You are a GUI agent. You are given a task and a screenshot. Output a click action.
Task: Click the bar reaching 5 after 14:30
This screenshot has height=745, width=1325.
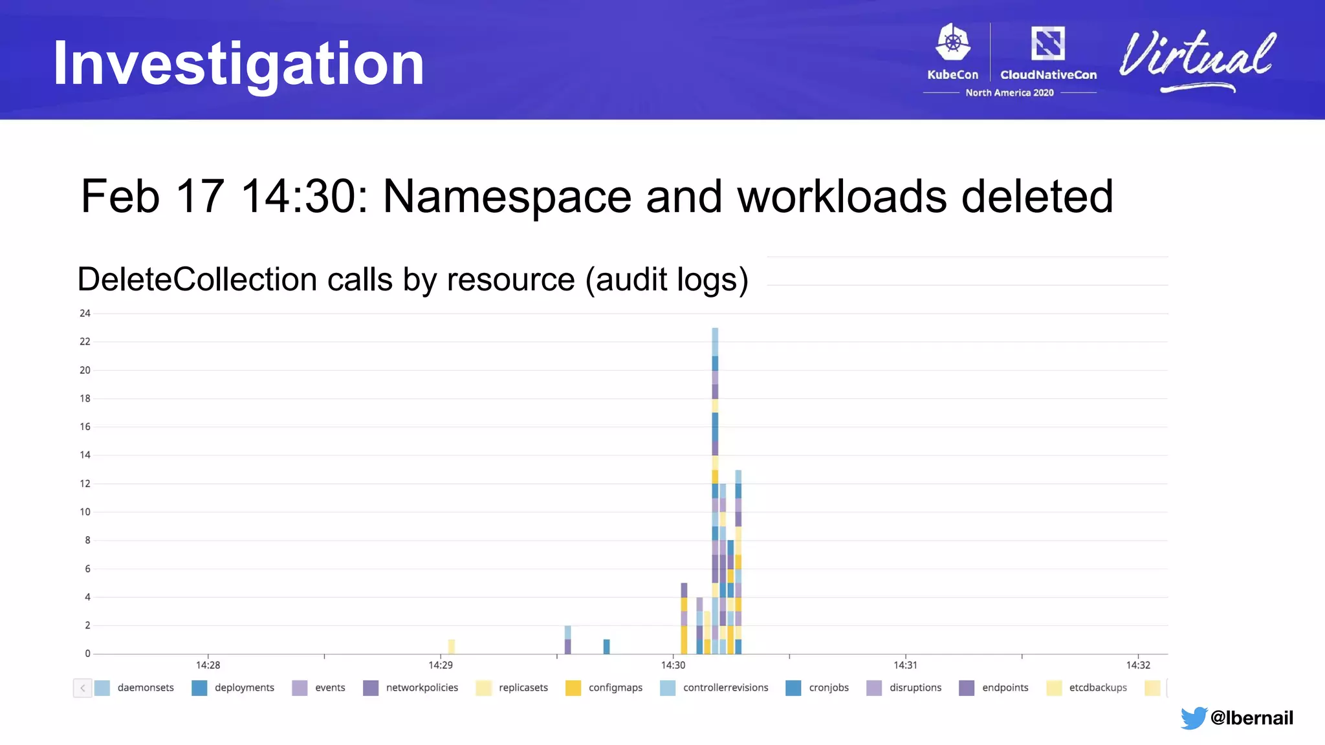684,618
